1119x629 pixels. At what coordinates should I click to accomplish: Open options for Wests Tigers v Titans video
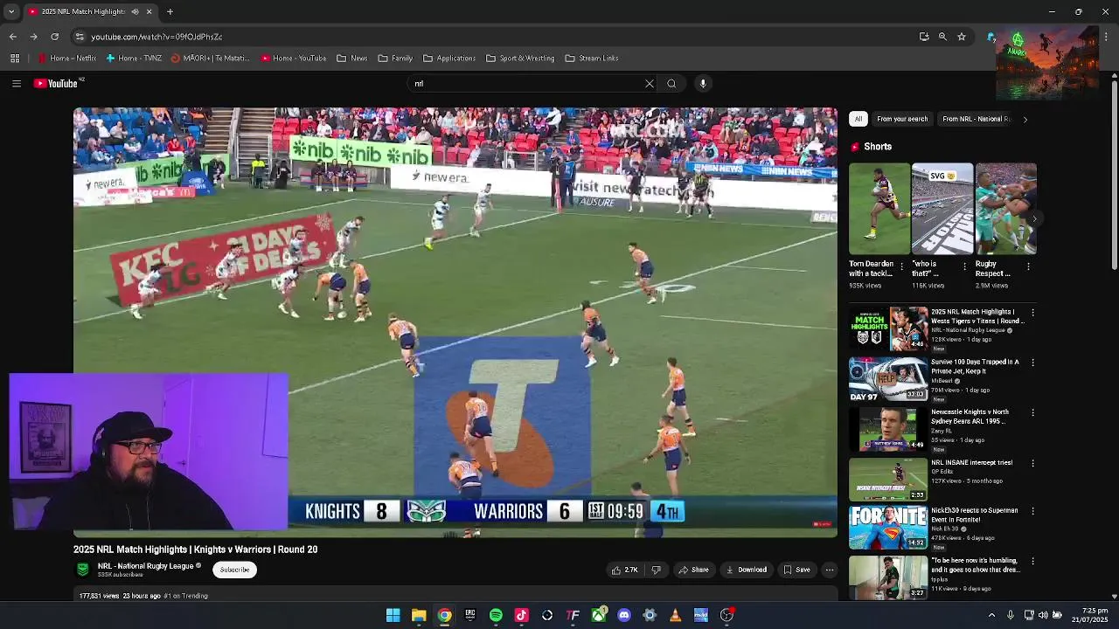point(1032,313)
